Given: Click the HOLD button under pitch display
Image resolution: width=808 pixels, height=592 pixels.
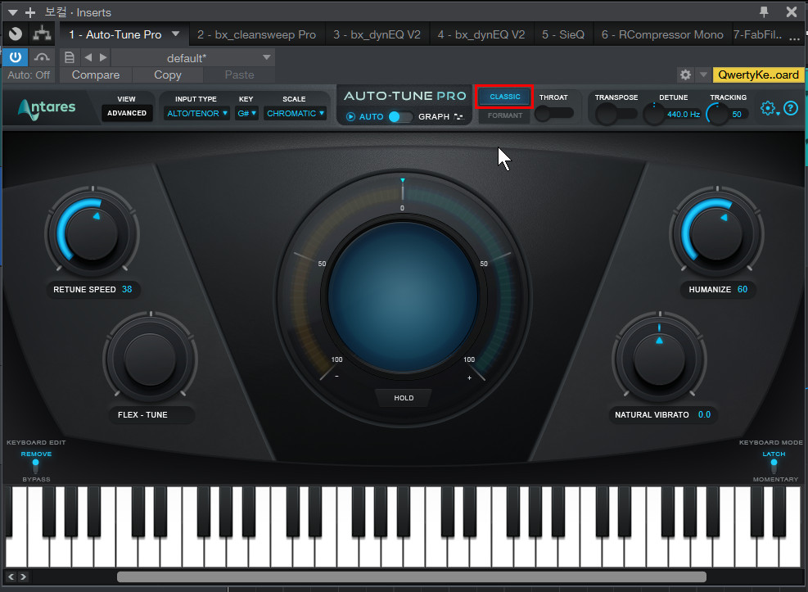Looking at the screenshot, I should click(x=404, y=398).
